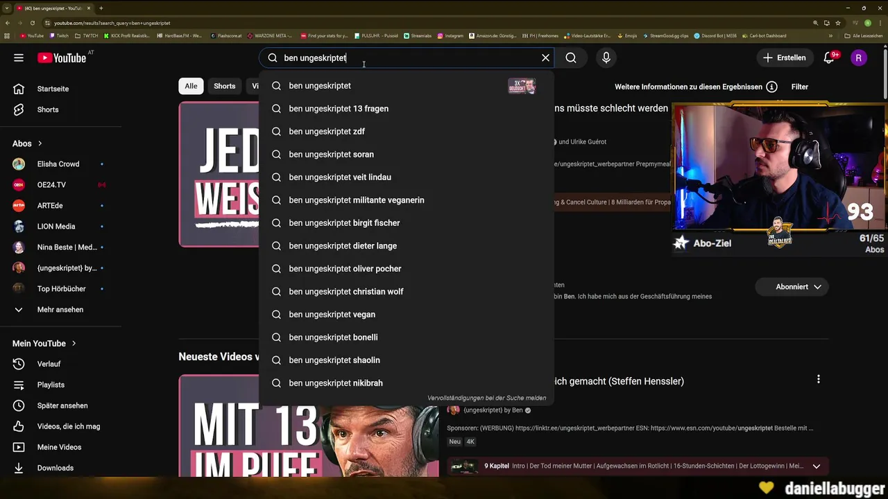This screenshot has width=888, height=499.
Task: Open the Alle Lesezeichen folder
Action: click(x=863, y=35)
